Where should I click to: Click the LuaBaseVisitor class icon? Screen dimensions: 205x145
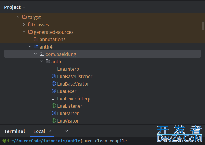pyautogui.click(x=54, y=83)
